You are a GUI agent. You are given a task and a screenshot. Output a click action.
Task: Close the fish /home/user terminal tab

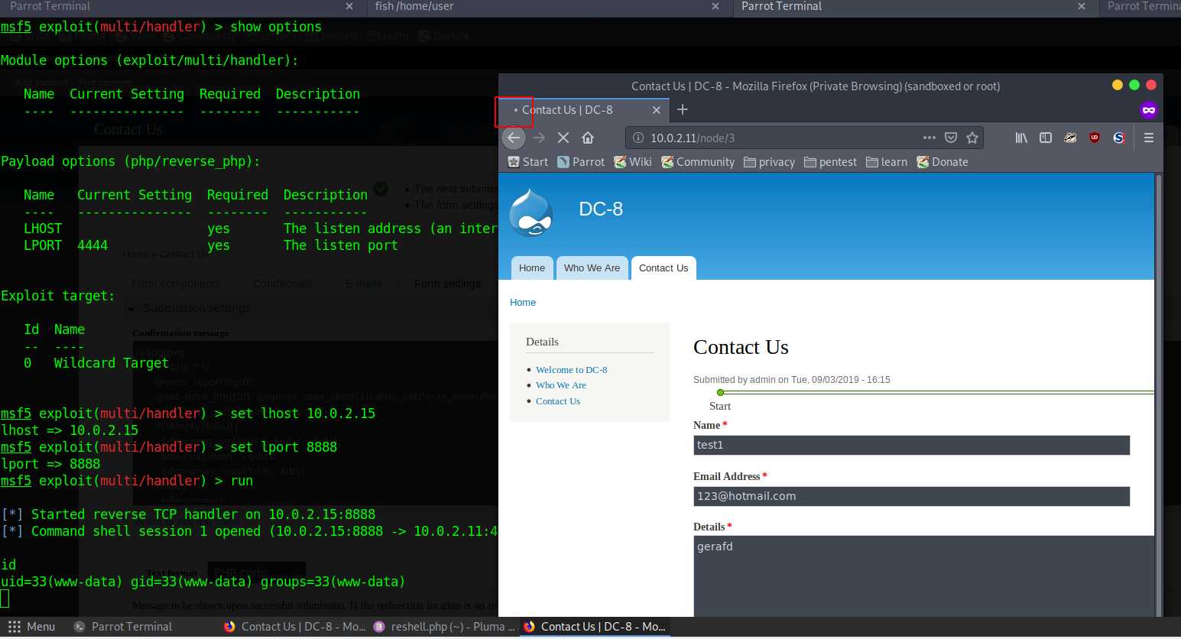[x=715, y=6]
